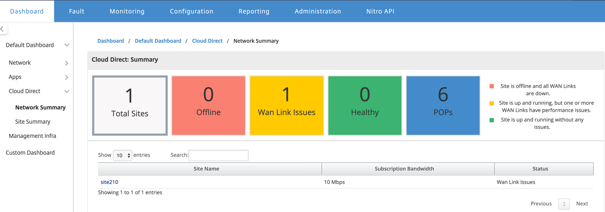This screenshot has height=212, width=605.
Task: Click the Default Dashboard breadcrumb link
Action: click(158, 41)
